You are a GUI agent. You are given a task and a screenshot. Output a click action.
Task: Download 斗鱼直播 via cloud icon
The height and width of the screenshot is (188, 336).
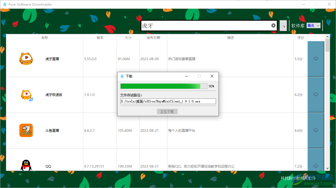316,131
